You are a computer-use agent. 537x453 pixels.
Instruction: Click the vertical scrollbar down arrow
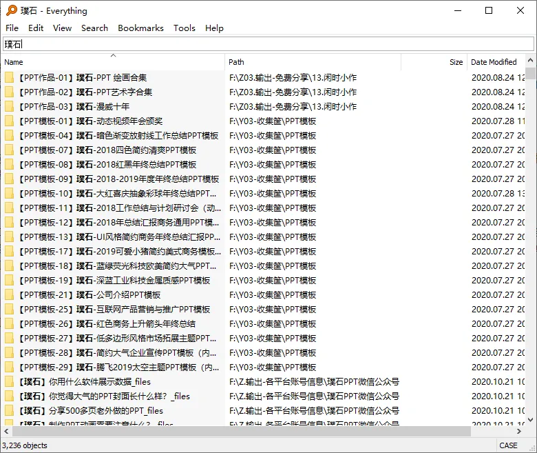531,420
